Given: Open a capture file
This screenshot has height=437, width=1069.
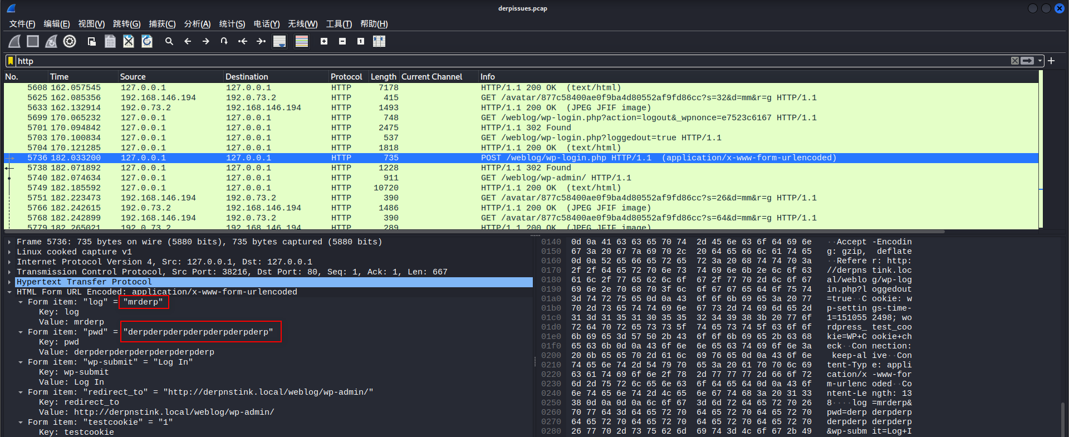Looking at the screenshot, I should pyautogui.click(x=92, y=41).
